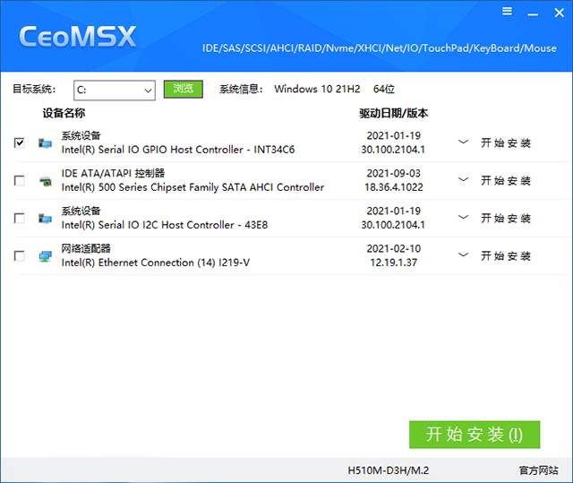The height and width of the screenshot is (483, 573).
Task: Click the Ethernet Connection network adapter icon
Action: [45, 256]
